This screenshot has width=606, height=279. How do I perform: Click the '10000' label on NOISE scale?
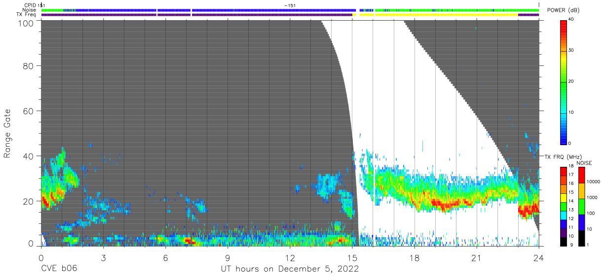(x=594, y=182)
